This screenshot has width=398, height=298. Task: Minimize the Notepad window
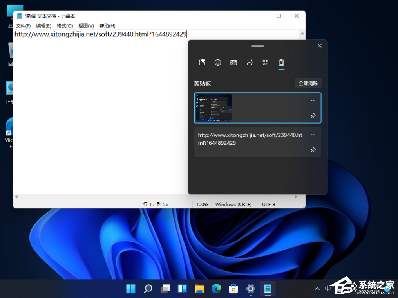(x=261, y=16)
